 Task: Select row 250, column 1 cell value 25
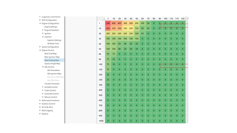tap(108, 80)
